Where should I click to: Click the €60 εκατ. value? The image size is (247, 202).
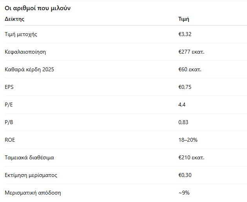point(190,69)
